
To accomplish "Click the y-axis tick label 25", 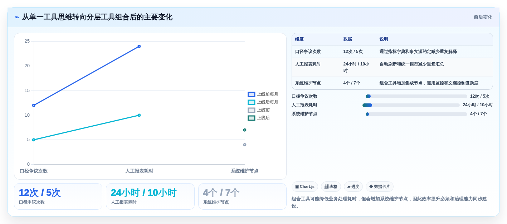I will [27, 41].
